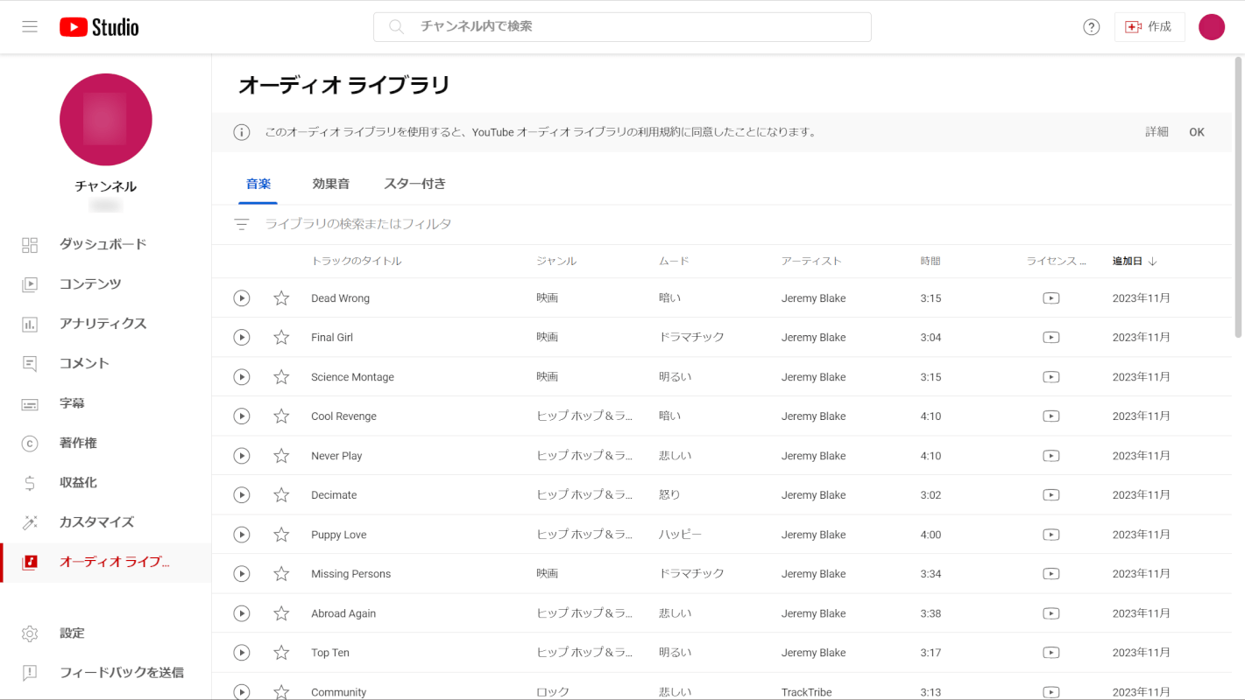Viewport: 1245px width, 700px height.
Task: Open the help question mark icon
Action: [1091, 27]
